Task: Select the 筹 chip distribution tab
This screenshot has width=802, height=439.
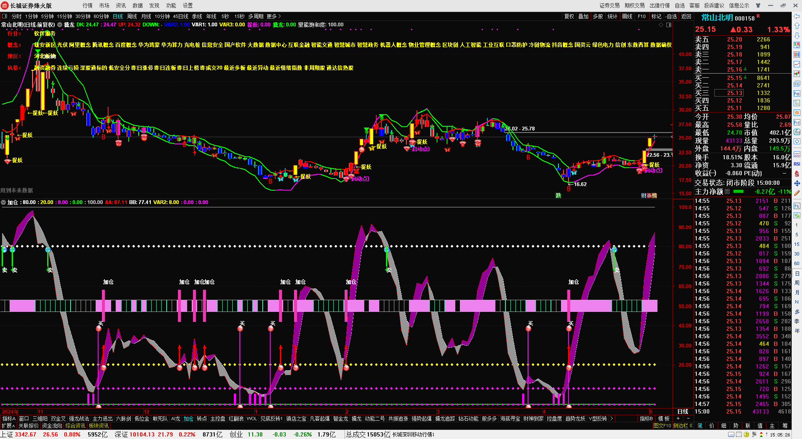Action: pos(785,426)
